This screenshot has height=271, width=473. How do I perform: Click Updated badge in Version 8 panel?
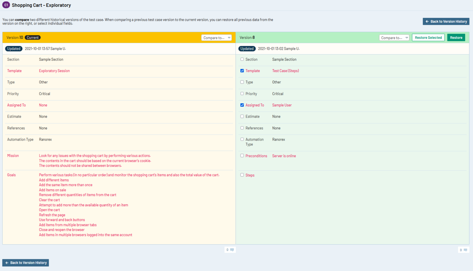tap(247, 49)
